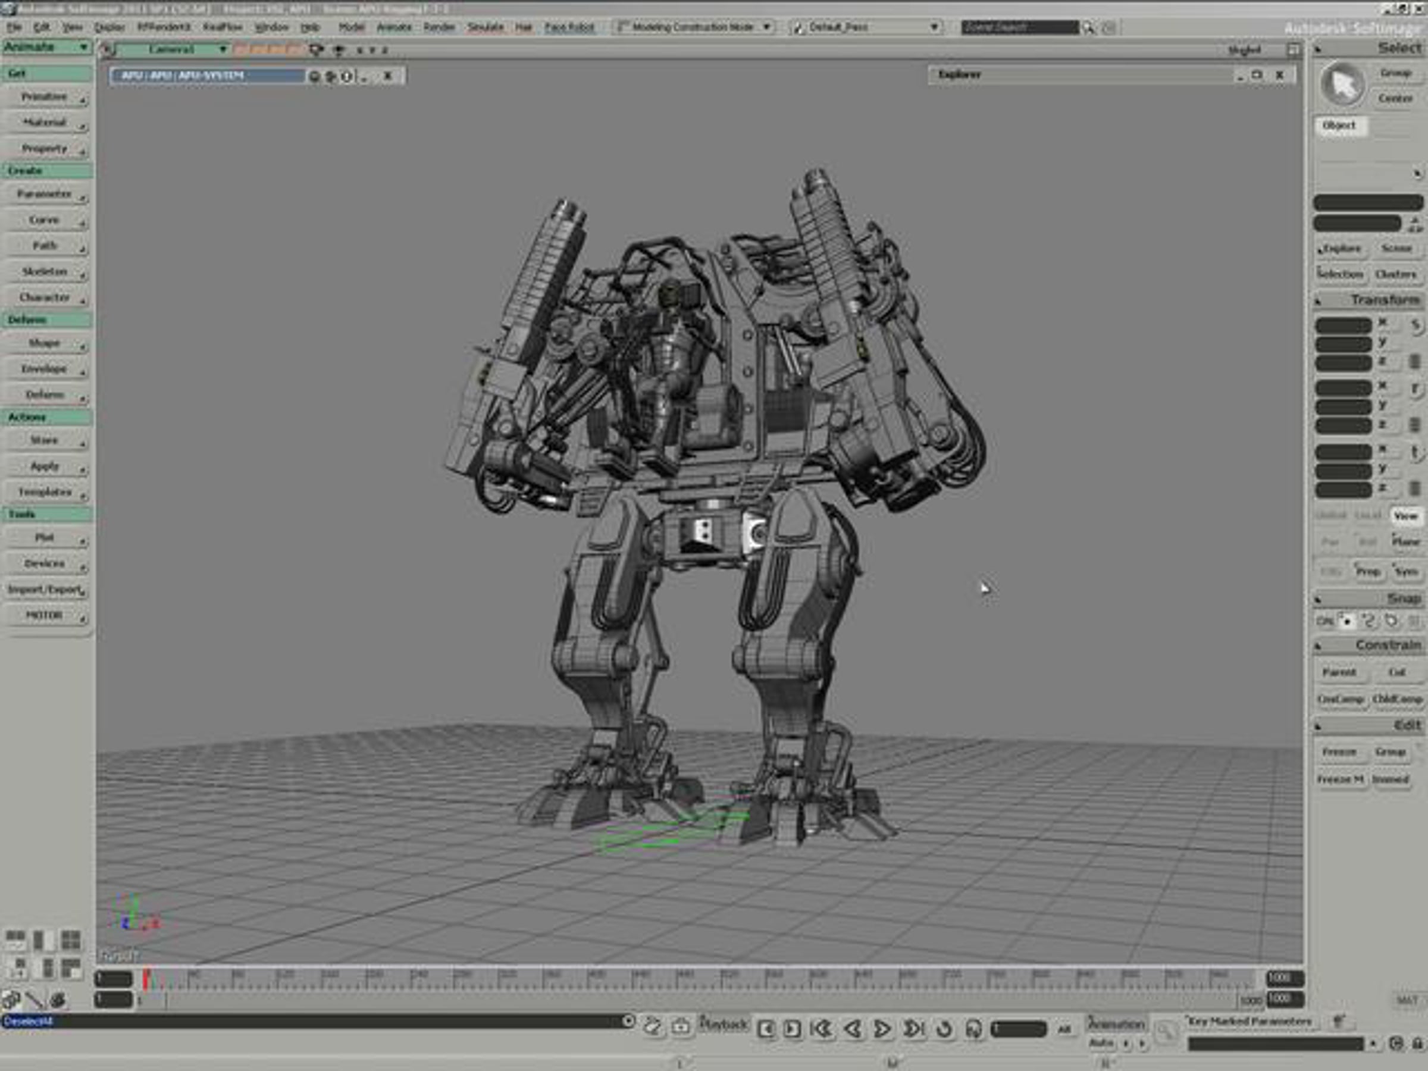
Task: Jump to last frame in transport
Action: point(913,1028)
